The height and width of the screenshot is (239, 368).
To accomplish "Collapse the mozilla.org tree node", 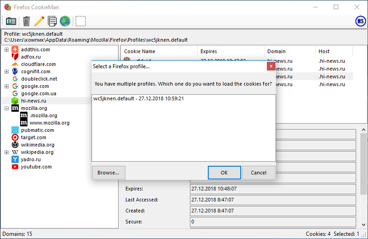I will [6, 108].
